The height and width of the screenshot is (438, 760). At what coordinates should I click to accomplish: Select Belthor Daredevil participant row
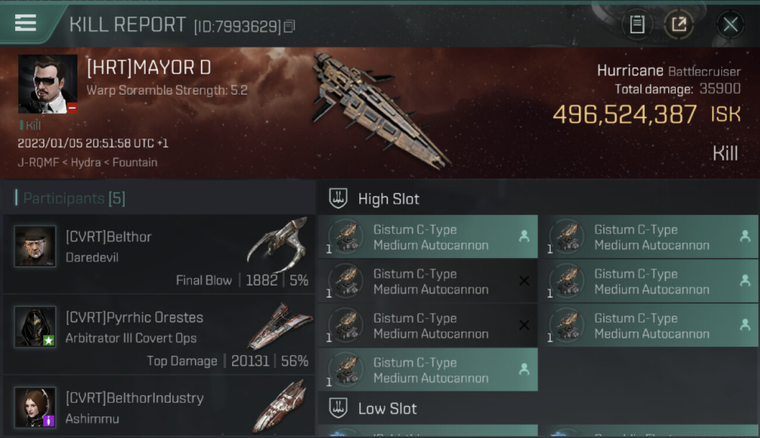coord(158,254)
